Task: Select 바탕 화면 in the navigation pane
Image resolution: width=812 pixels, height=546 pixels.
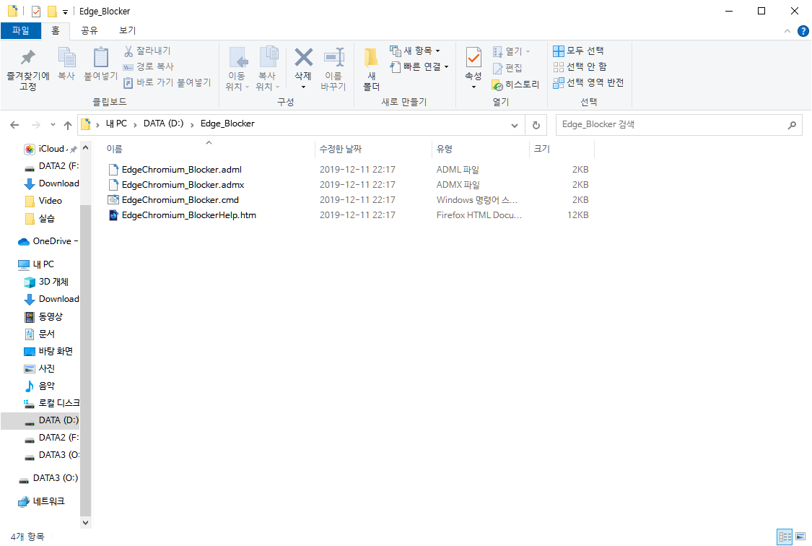Action: click(x=56, y=351)
